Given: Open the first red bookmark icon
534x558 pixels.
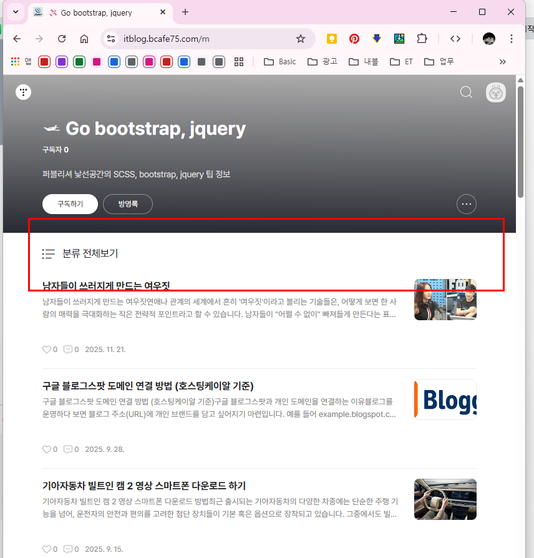Looking at the screenshot, I should coord(44,62).
